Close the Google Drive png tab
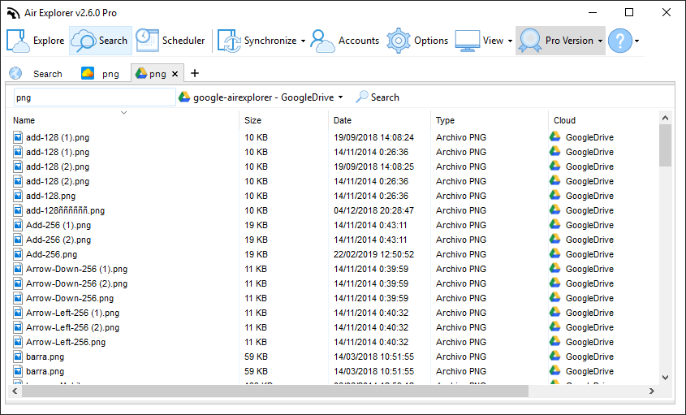The width and height of the screenshot is (686, 415). pyautogui.click(x=175, y=74)
